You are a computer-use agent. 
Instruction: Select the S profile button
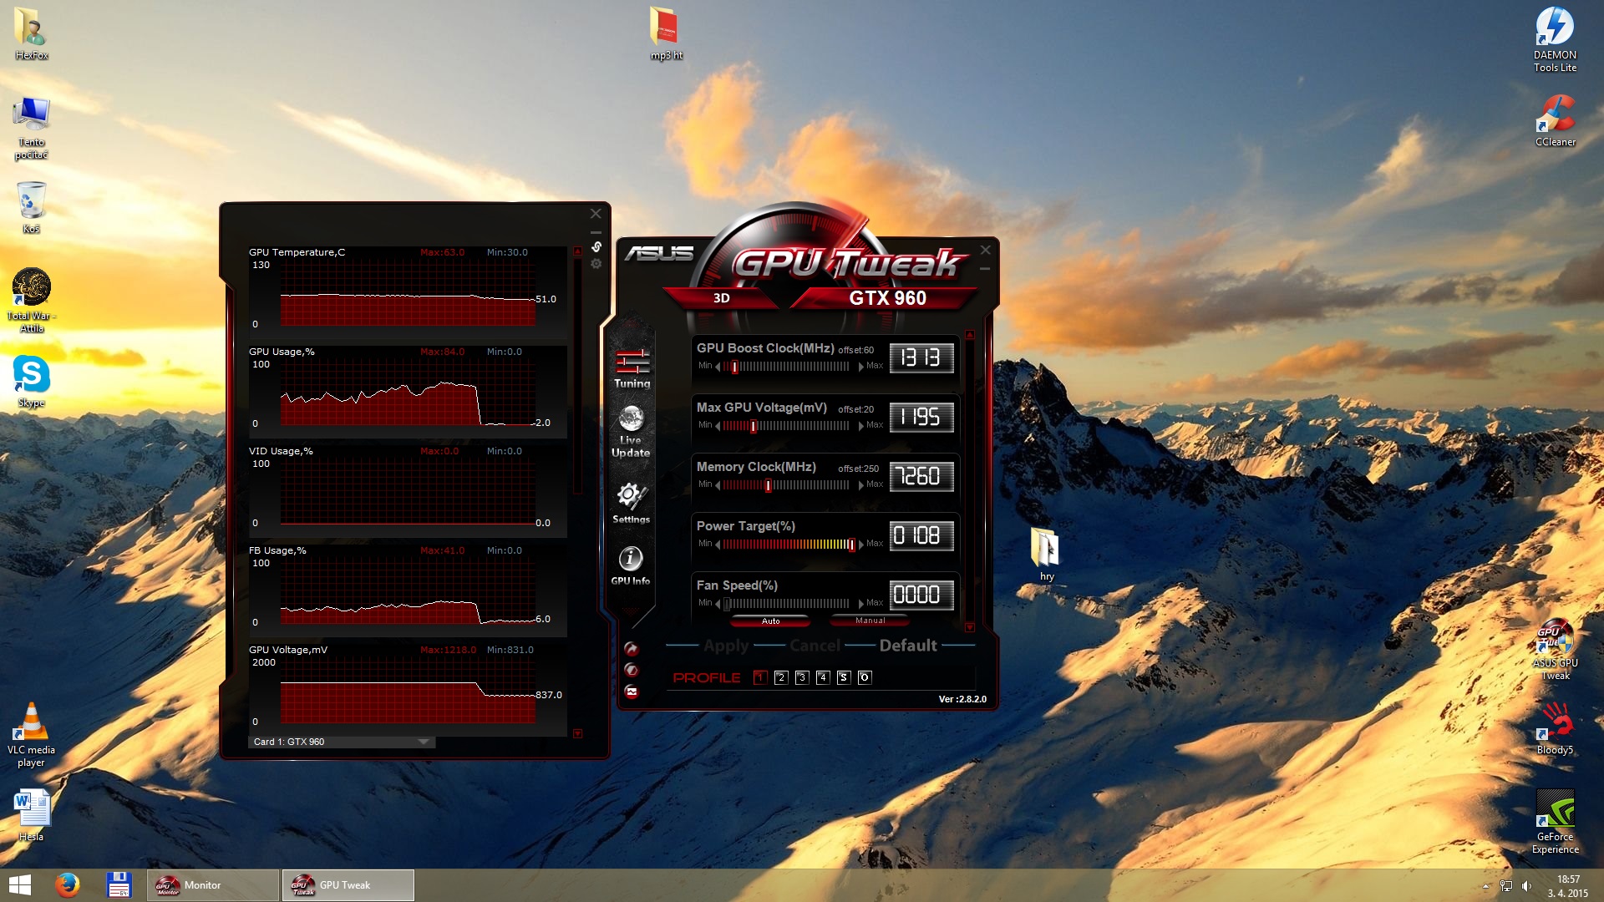[x=844, y=677]
